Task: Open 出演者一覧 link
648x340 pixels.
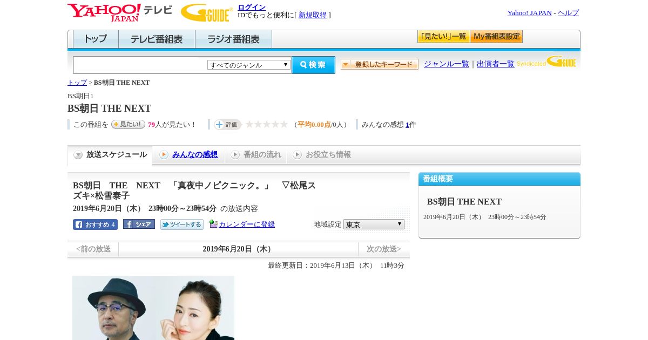Action: [496, 64]
